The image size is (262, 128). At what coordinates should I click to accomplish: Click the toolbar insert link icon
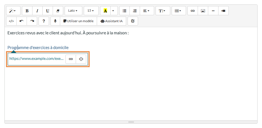pos(193,11)
